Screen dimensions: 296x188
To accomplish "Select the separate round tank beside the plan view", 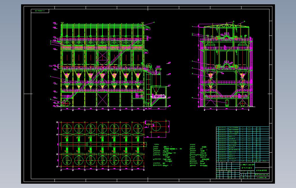I will click(156, 127).
